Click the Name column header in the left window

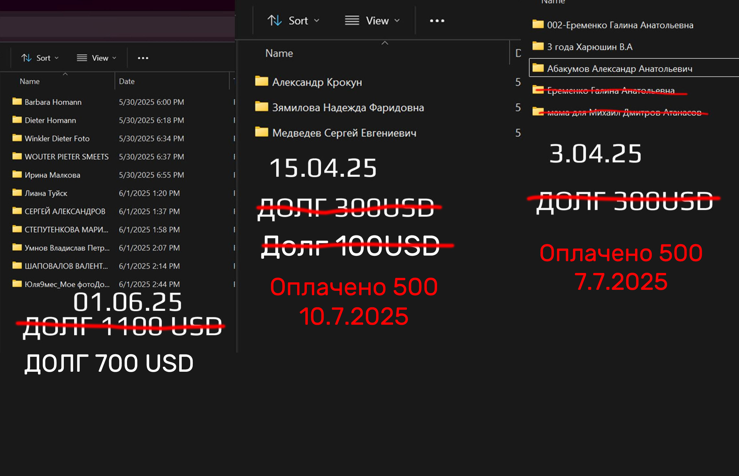29,81
